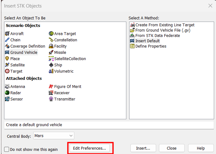This screenshot has height=154, width=216.
Task: Click the Insert Default method icon
Action: click(132, 41)
